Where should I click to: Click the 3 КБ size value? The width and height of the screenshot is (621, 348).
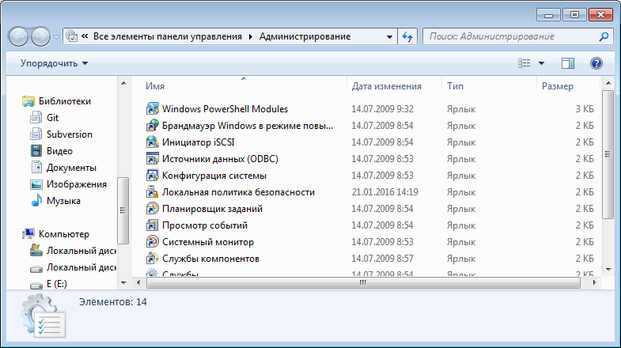pyautogui.click(x=585, y=109)
